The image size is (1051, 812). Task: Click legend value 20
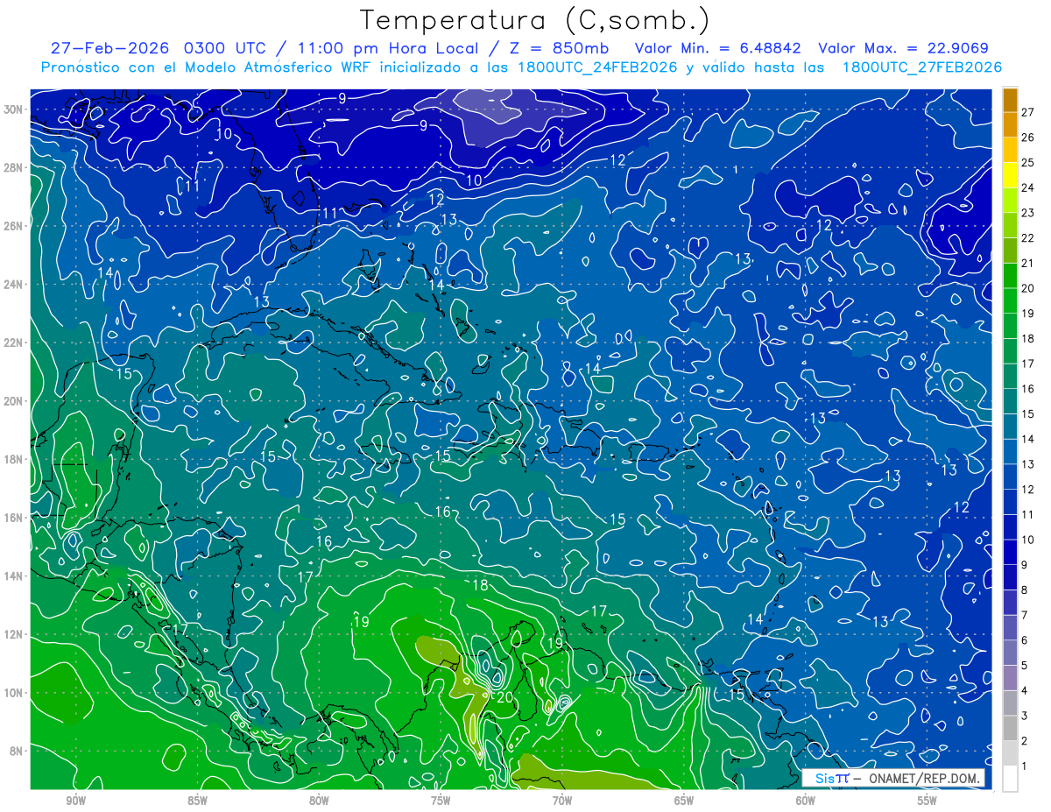(1029, 288)
